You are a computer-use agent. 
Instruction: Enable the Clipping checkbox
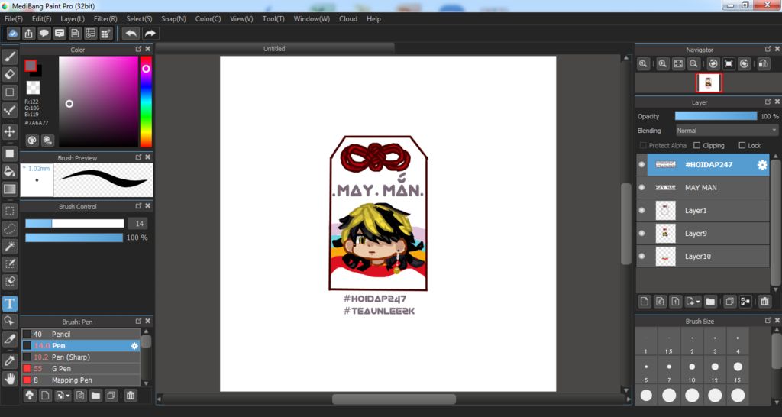coord(697,146)
